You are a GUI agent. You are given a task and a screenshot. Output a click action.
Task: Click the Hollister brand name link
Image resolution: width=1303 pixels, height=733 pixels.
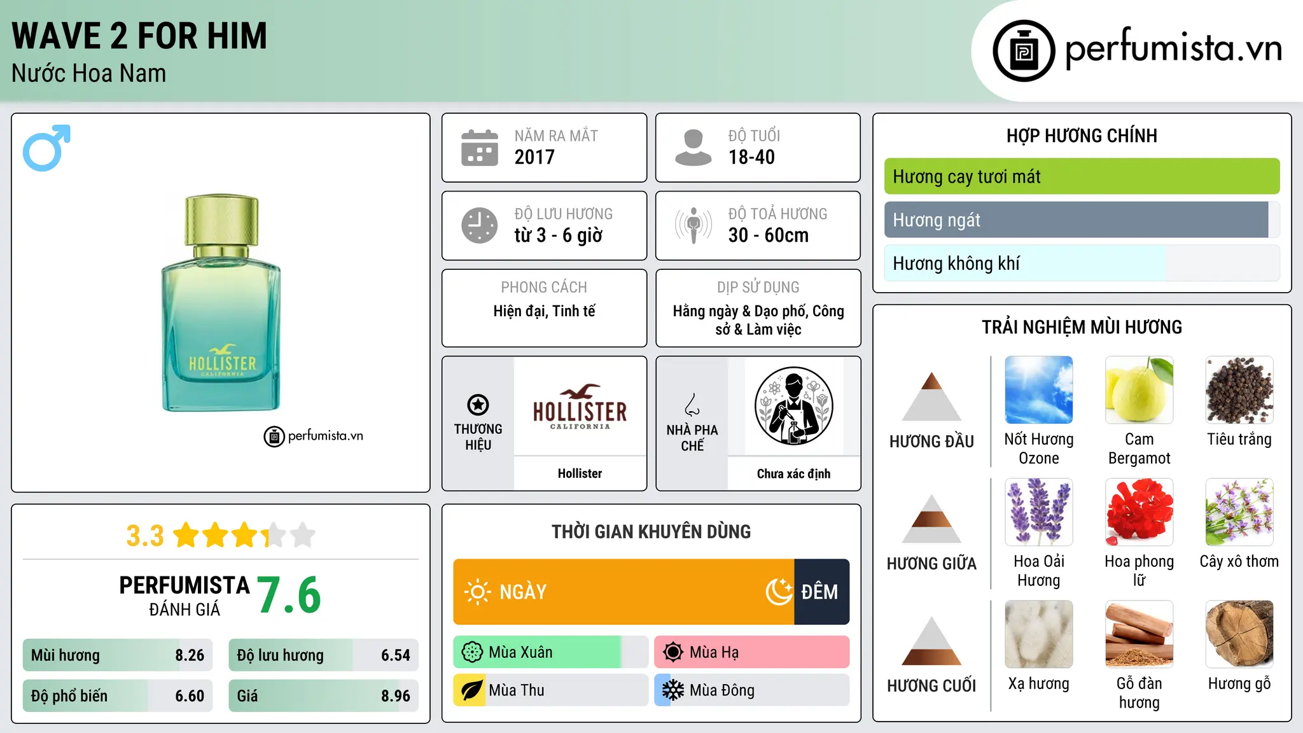(x=580, y=473)
